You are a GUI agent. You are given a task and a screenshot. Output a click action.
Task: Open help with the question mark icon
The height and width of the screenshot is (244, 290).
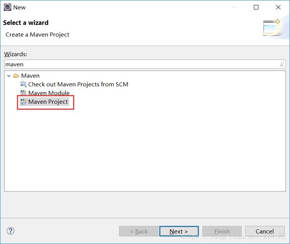coord(11,231)
